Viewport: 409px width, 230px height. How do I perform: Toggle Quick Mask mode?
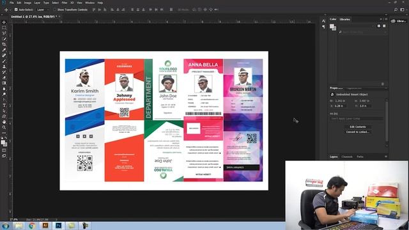(4, 151)
